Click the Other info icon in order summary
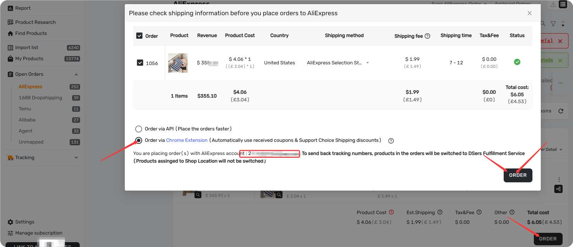Image resolution: width=573 pixels, height=247 pixels. 512,212
